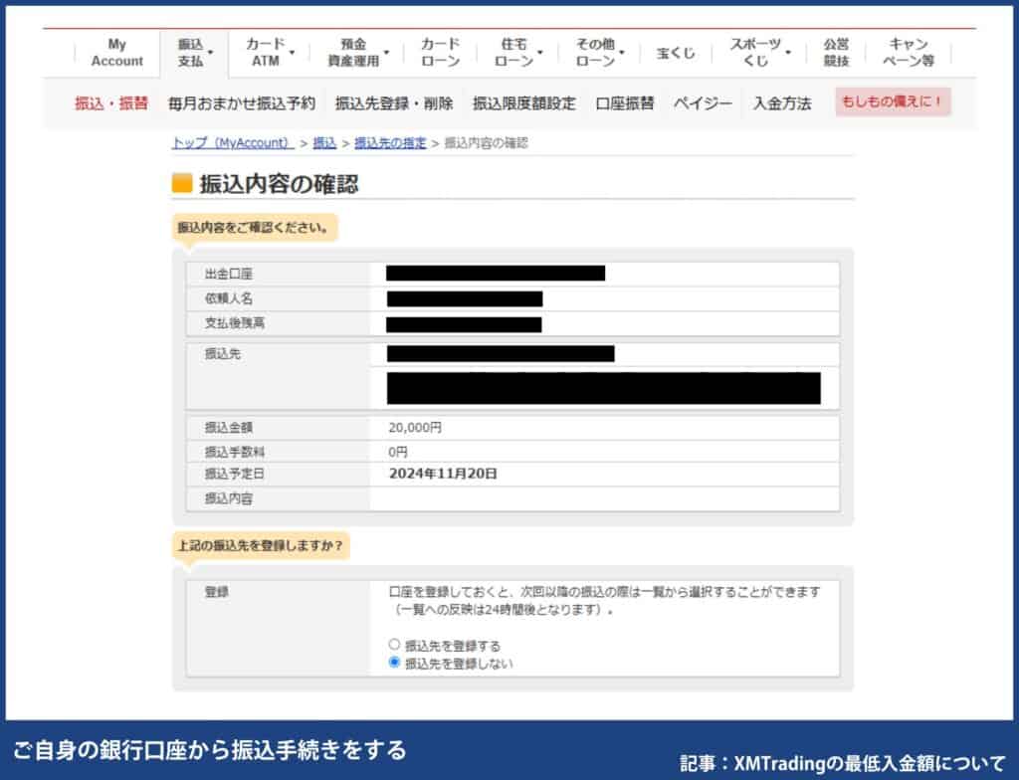The image size is (1019, 780).
Task: Click the 振込手数料 row label
Action: [x=235, y=452]
